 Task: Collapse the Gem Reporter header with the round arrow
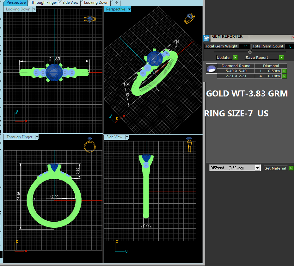[x=250, y=52]
